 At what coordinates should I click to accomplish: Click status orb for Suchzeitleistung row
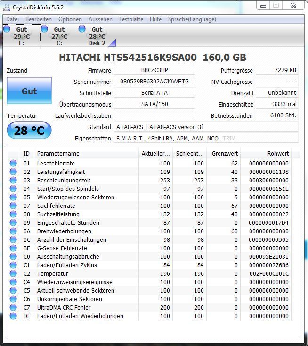click(x=13, y=214)
